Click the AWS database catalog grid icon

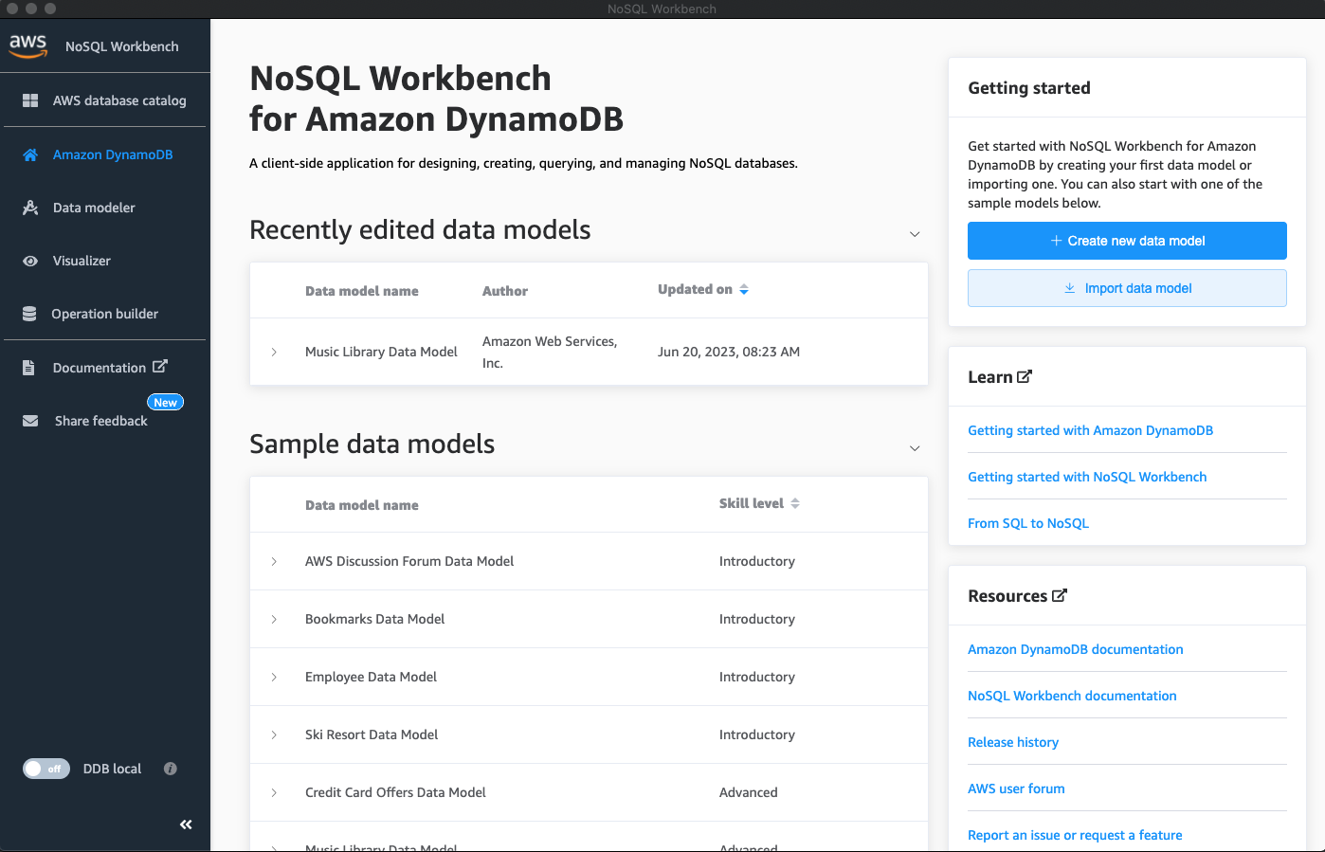[30, 100]
